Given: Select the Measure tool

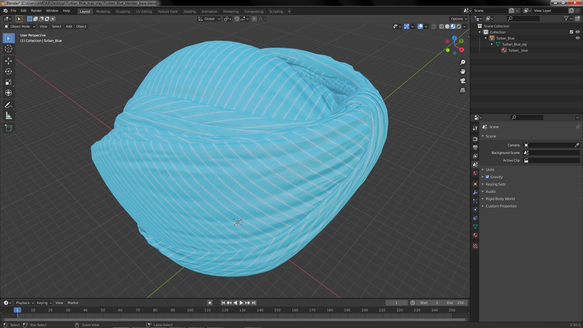Looking at the screenshot, I should click(9, 116).
